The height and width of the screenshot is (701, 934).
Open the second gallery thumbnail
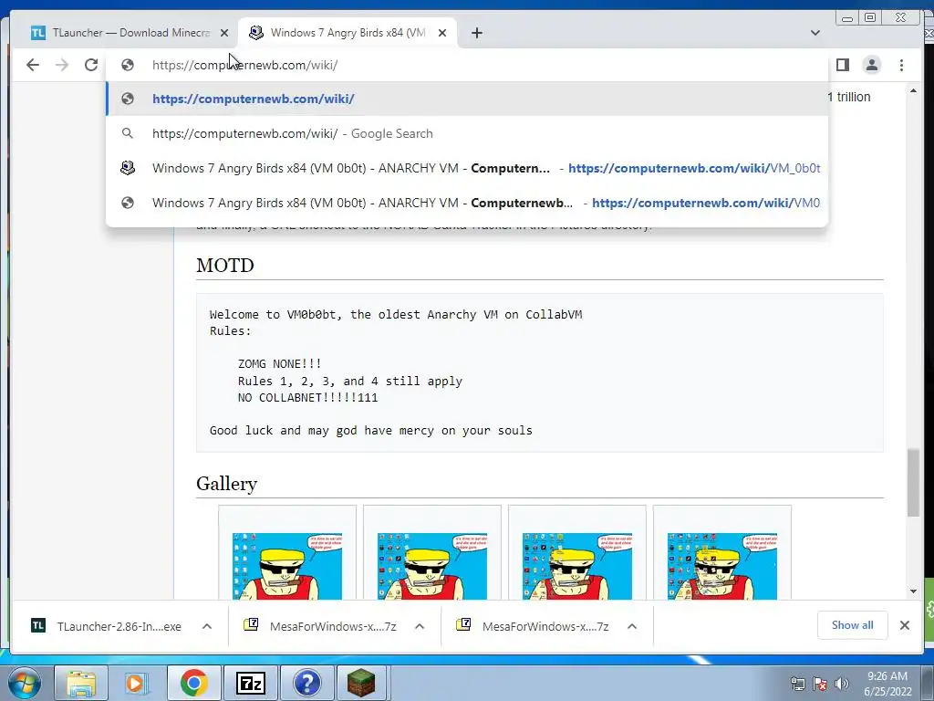[x=431, y=566]
